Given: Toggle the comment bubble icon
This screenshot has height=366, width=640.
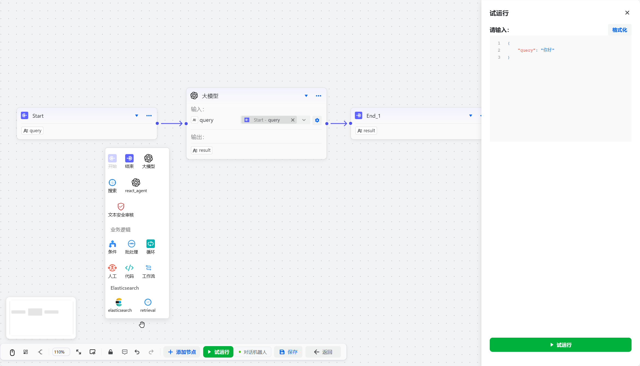Looking at the screenshot, I should 125,352.
